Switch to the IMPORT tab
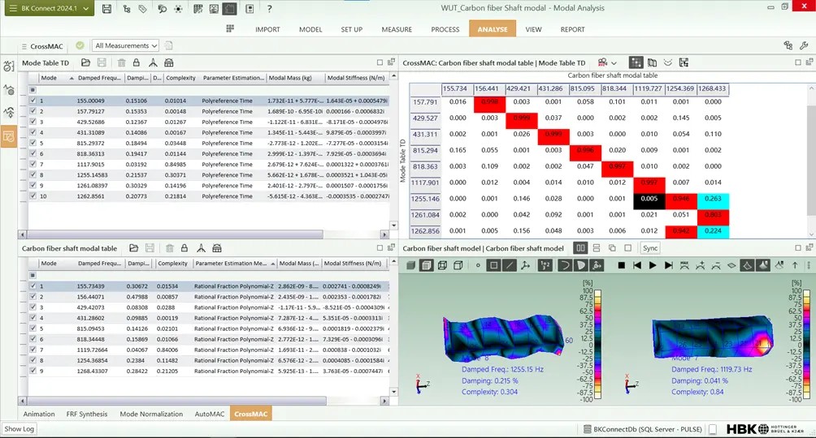Viewport: 816px width, 438px height. 267,30
